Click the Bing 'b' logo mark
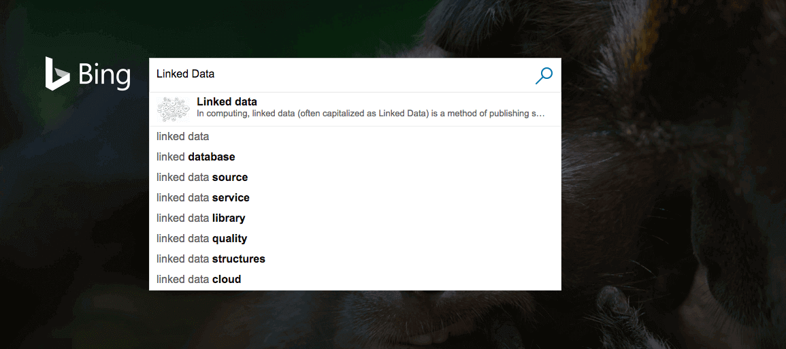The width and height of the screenshot is (786, 349). pyautogui.click(x=56, y=73)
